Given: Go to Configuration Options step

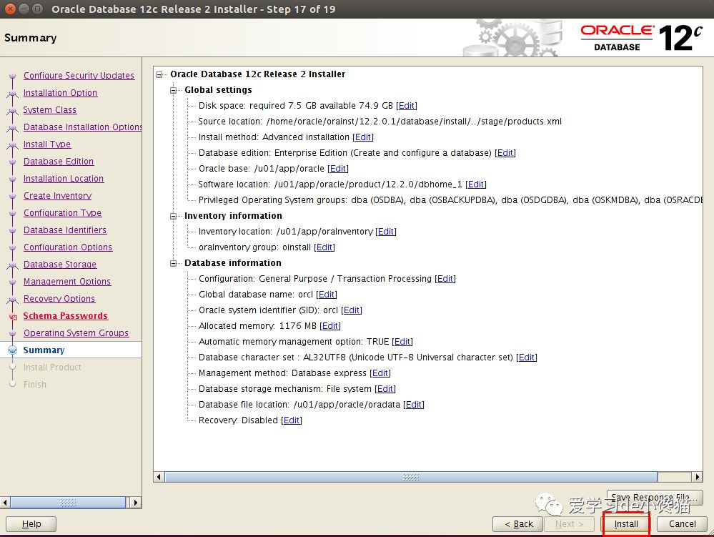Looking at the screenshot, I should (68, 247).
